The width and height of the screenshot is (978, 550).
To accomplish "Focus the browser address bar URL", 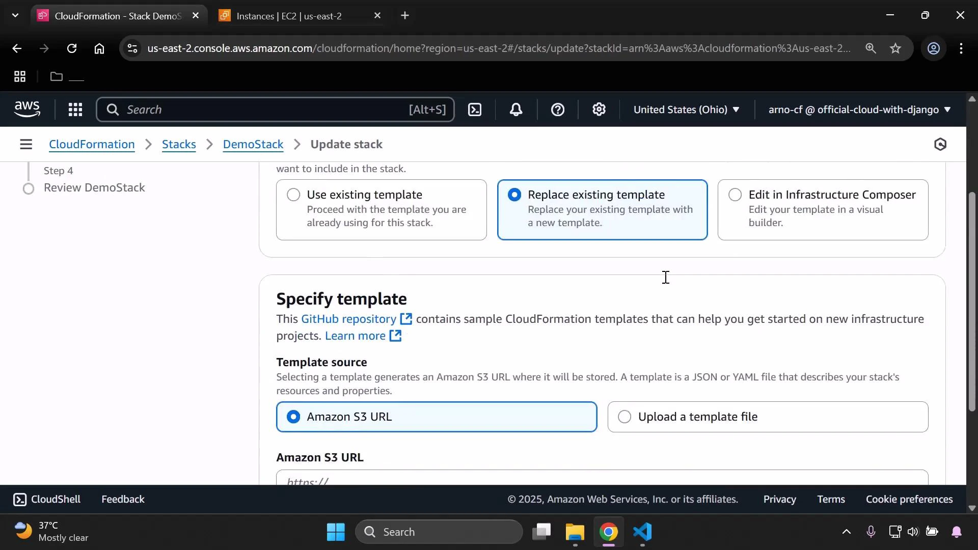I will (x=498, y=48).
